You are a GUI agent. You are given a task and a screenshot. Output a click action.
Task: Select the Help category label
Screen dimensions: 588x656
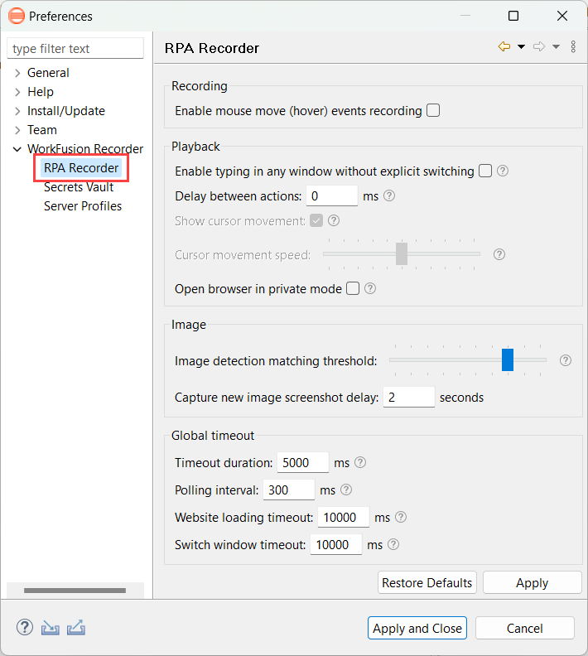coord(41,92)
